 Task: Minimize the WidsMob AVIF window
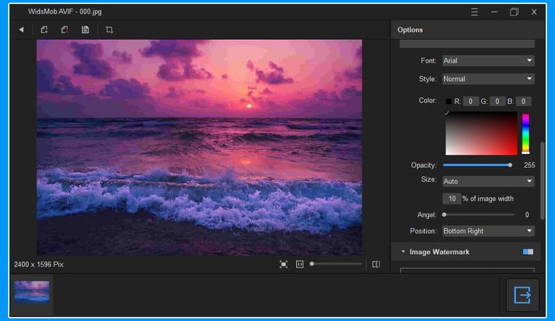[x=494, y=12]
